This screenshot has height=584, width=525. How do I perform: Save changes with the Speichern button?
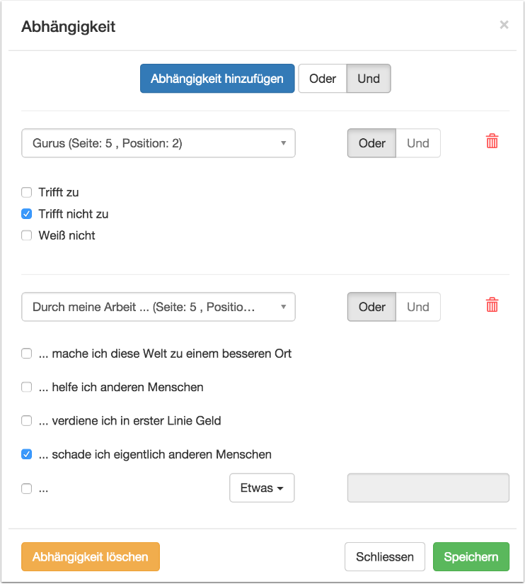point(471,557)
